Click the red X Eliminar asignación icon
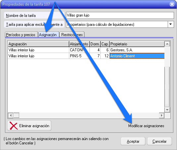 pos(14,125)
